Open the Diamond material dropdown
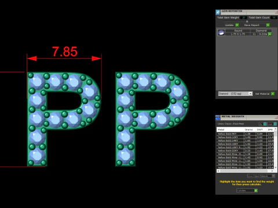This screenshot has height=208, width=278. (x=235, y=94)
